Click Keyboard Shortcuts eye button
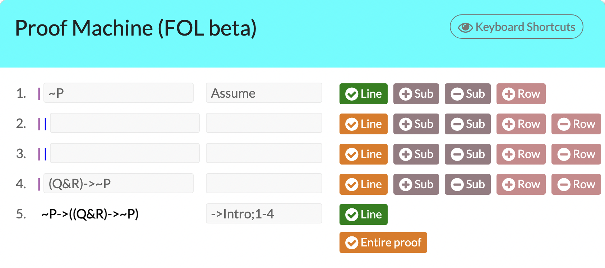The width and height of the screenshot is (605, 268). pos(516,27)
